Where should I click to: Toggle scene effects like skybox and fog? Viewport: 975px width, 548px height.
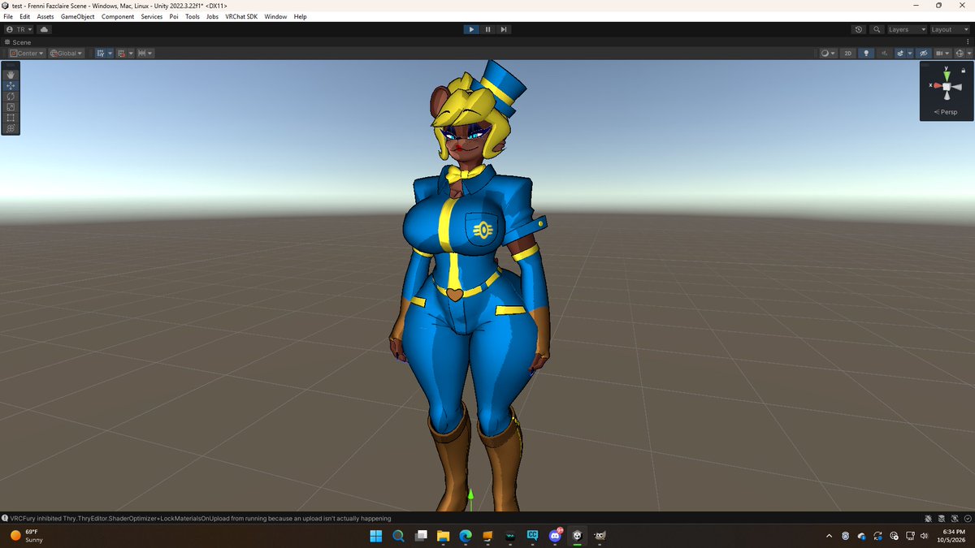pos(900,53)
